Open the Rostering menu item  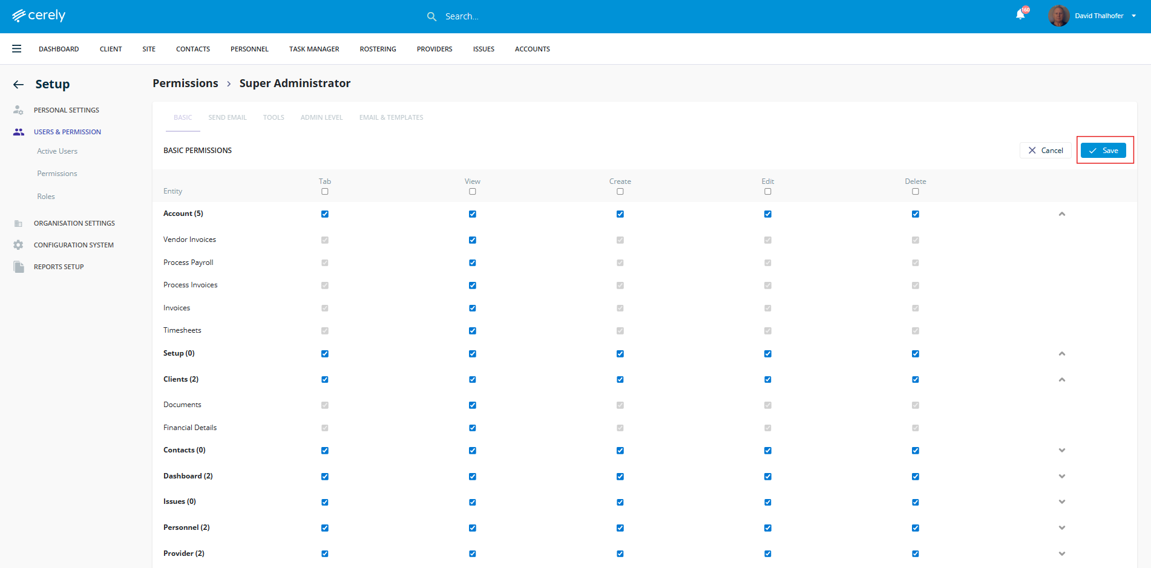coord(378,49)
